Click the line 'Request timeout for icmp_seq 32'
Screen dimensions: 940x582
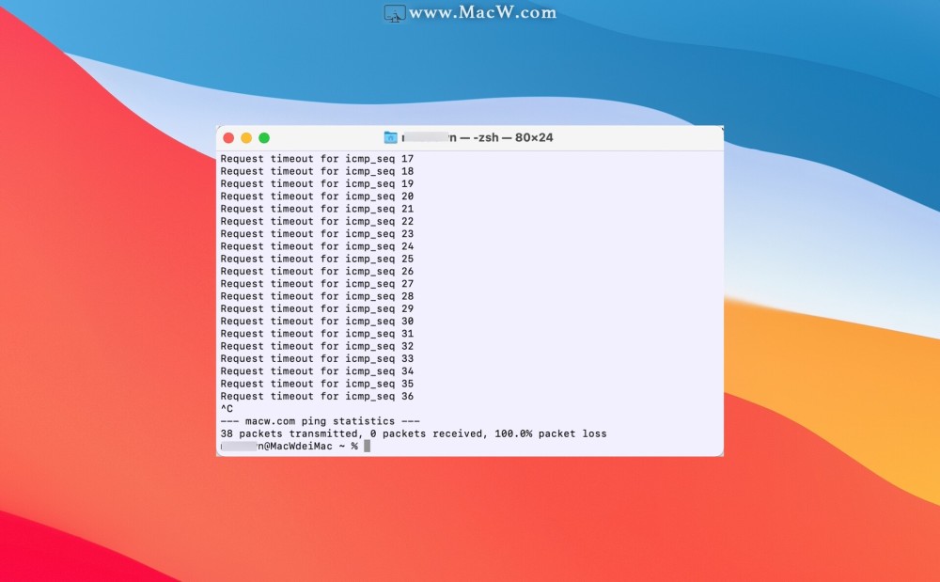317,346
